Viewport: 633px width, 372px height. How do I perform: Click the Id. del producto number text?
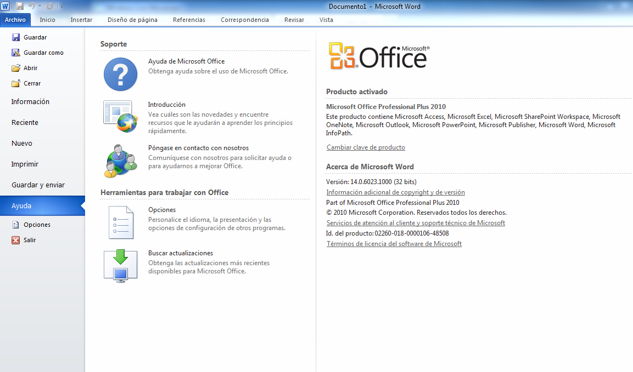pyautogui.click(x=388, y=233)
